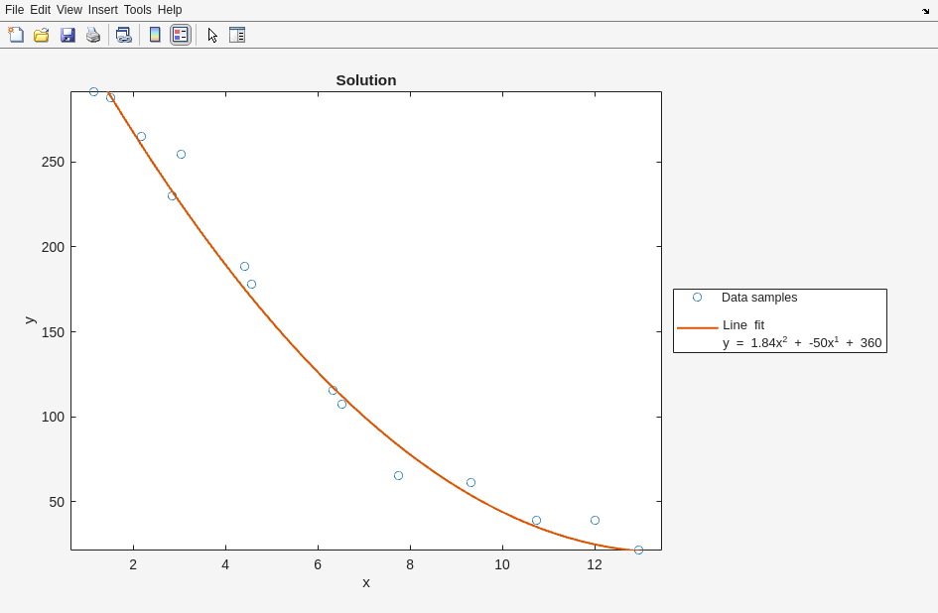Open a file using the folder icon
938x613 pixels.
tap(42, 35)
